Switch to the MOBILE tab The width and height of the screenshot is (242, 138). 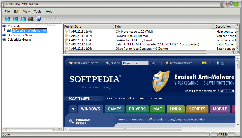coord(220,109)
